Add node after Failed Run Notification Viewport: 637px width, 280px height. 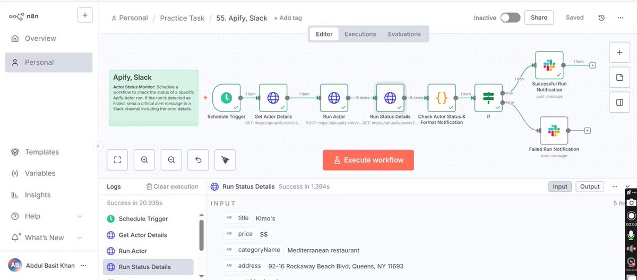[x=588, y=130]
